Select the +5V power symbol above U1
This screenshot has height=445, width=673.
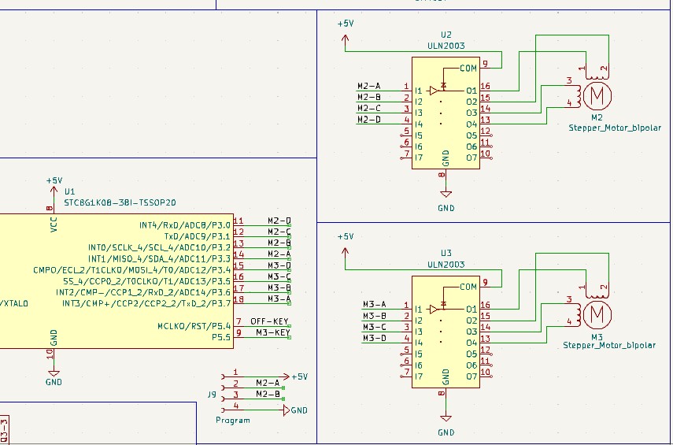[x=54, y=186]
